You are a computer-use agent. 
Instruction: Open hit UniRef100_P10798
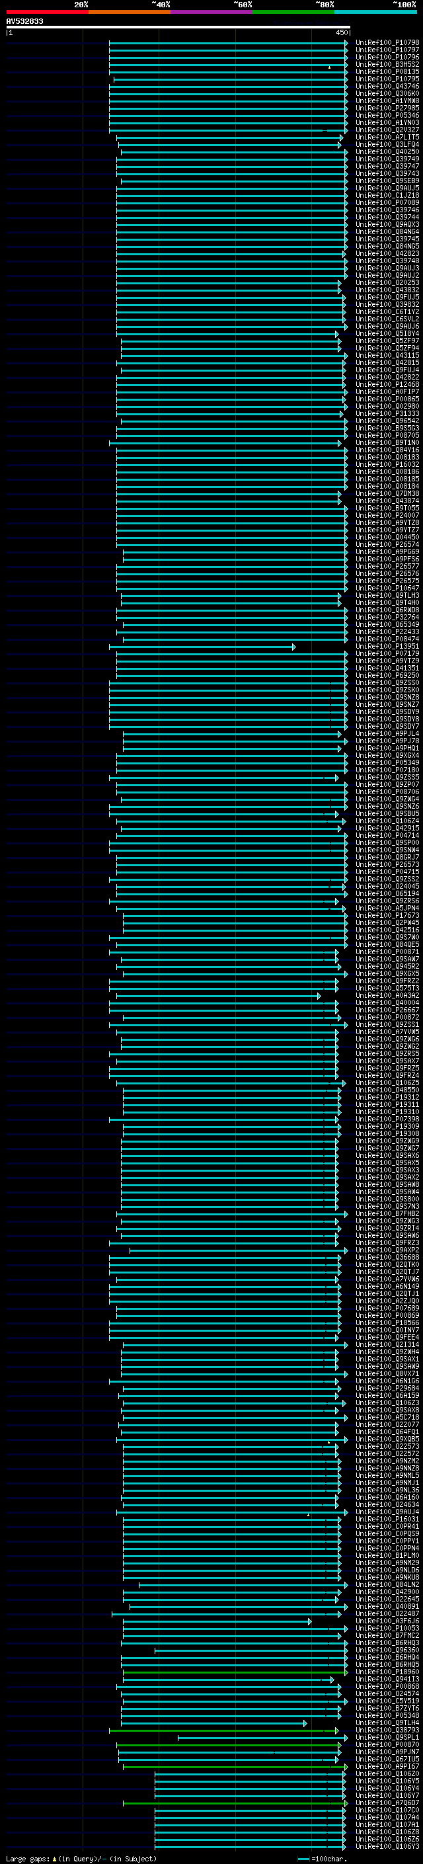coord(387,43)
